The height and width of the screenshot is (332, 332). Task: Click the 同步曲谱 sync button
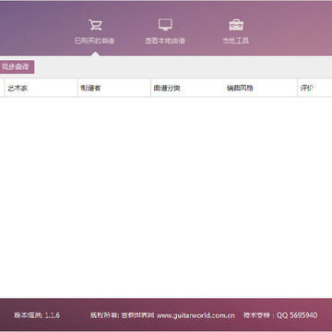click(x=17, y=67)
